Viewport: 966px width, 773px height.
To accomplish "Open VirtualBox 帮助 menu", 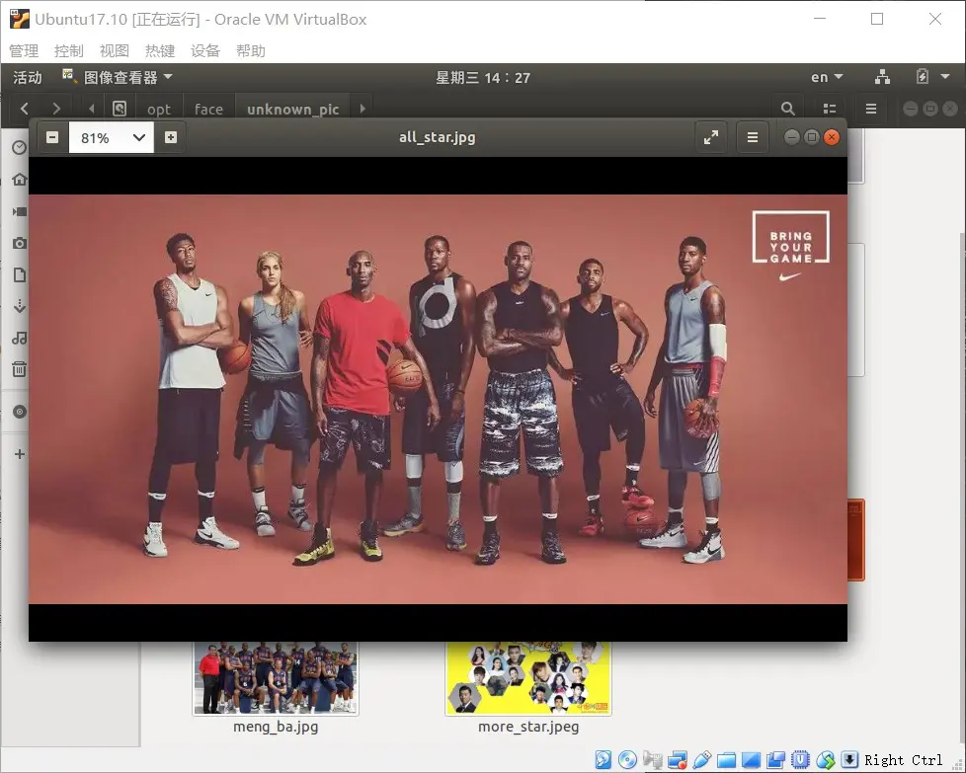I will click(251, 50).
